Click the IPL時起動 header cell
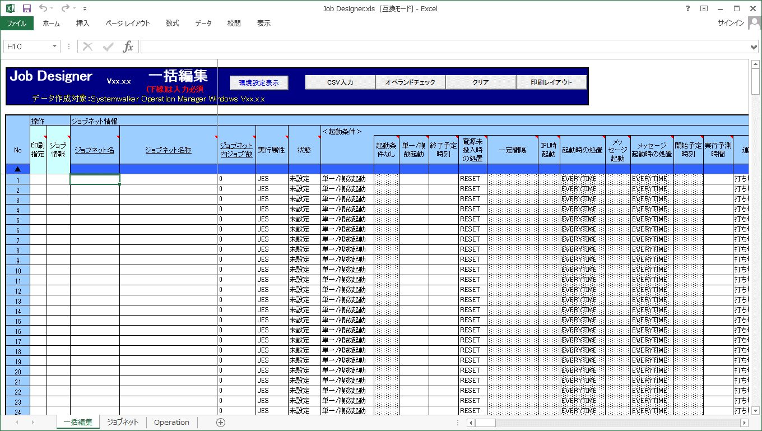Screen dimensions: 762x431 click(x=549, y=150)
